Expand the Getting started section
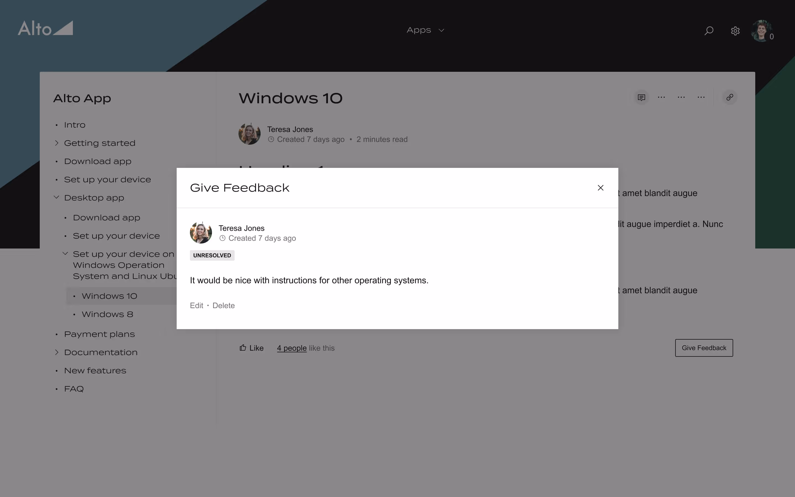Image resolution: width=795 pixels, height=497 pixels. tap(57, 143)
